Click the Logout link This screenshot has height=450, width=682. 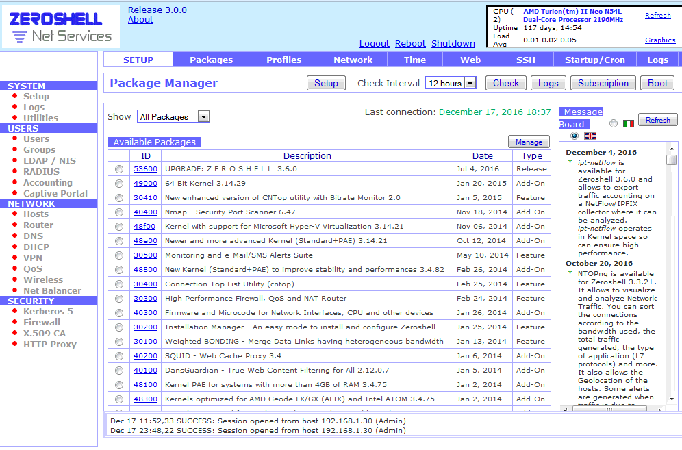pyautogui.click(x=374, y=43)
